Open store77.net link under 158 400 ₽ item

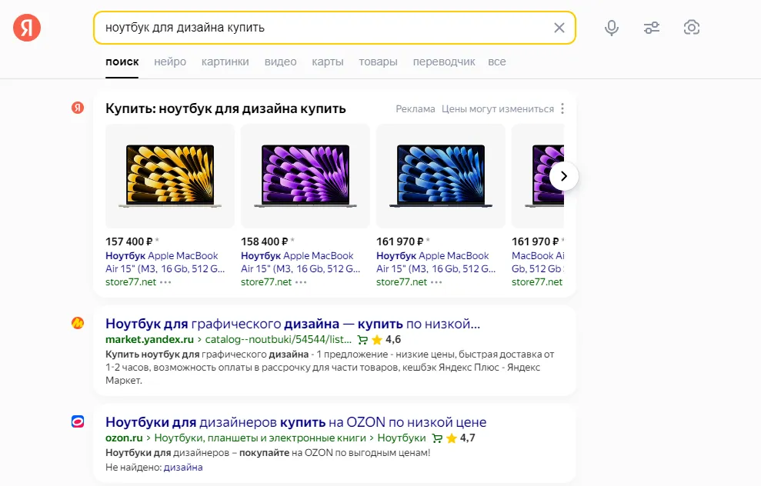(266, 281)
